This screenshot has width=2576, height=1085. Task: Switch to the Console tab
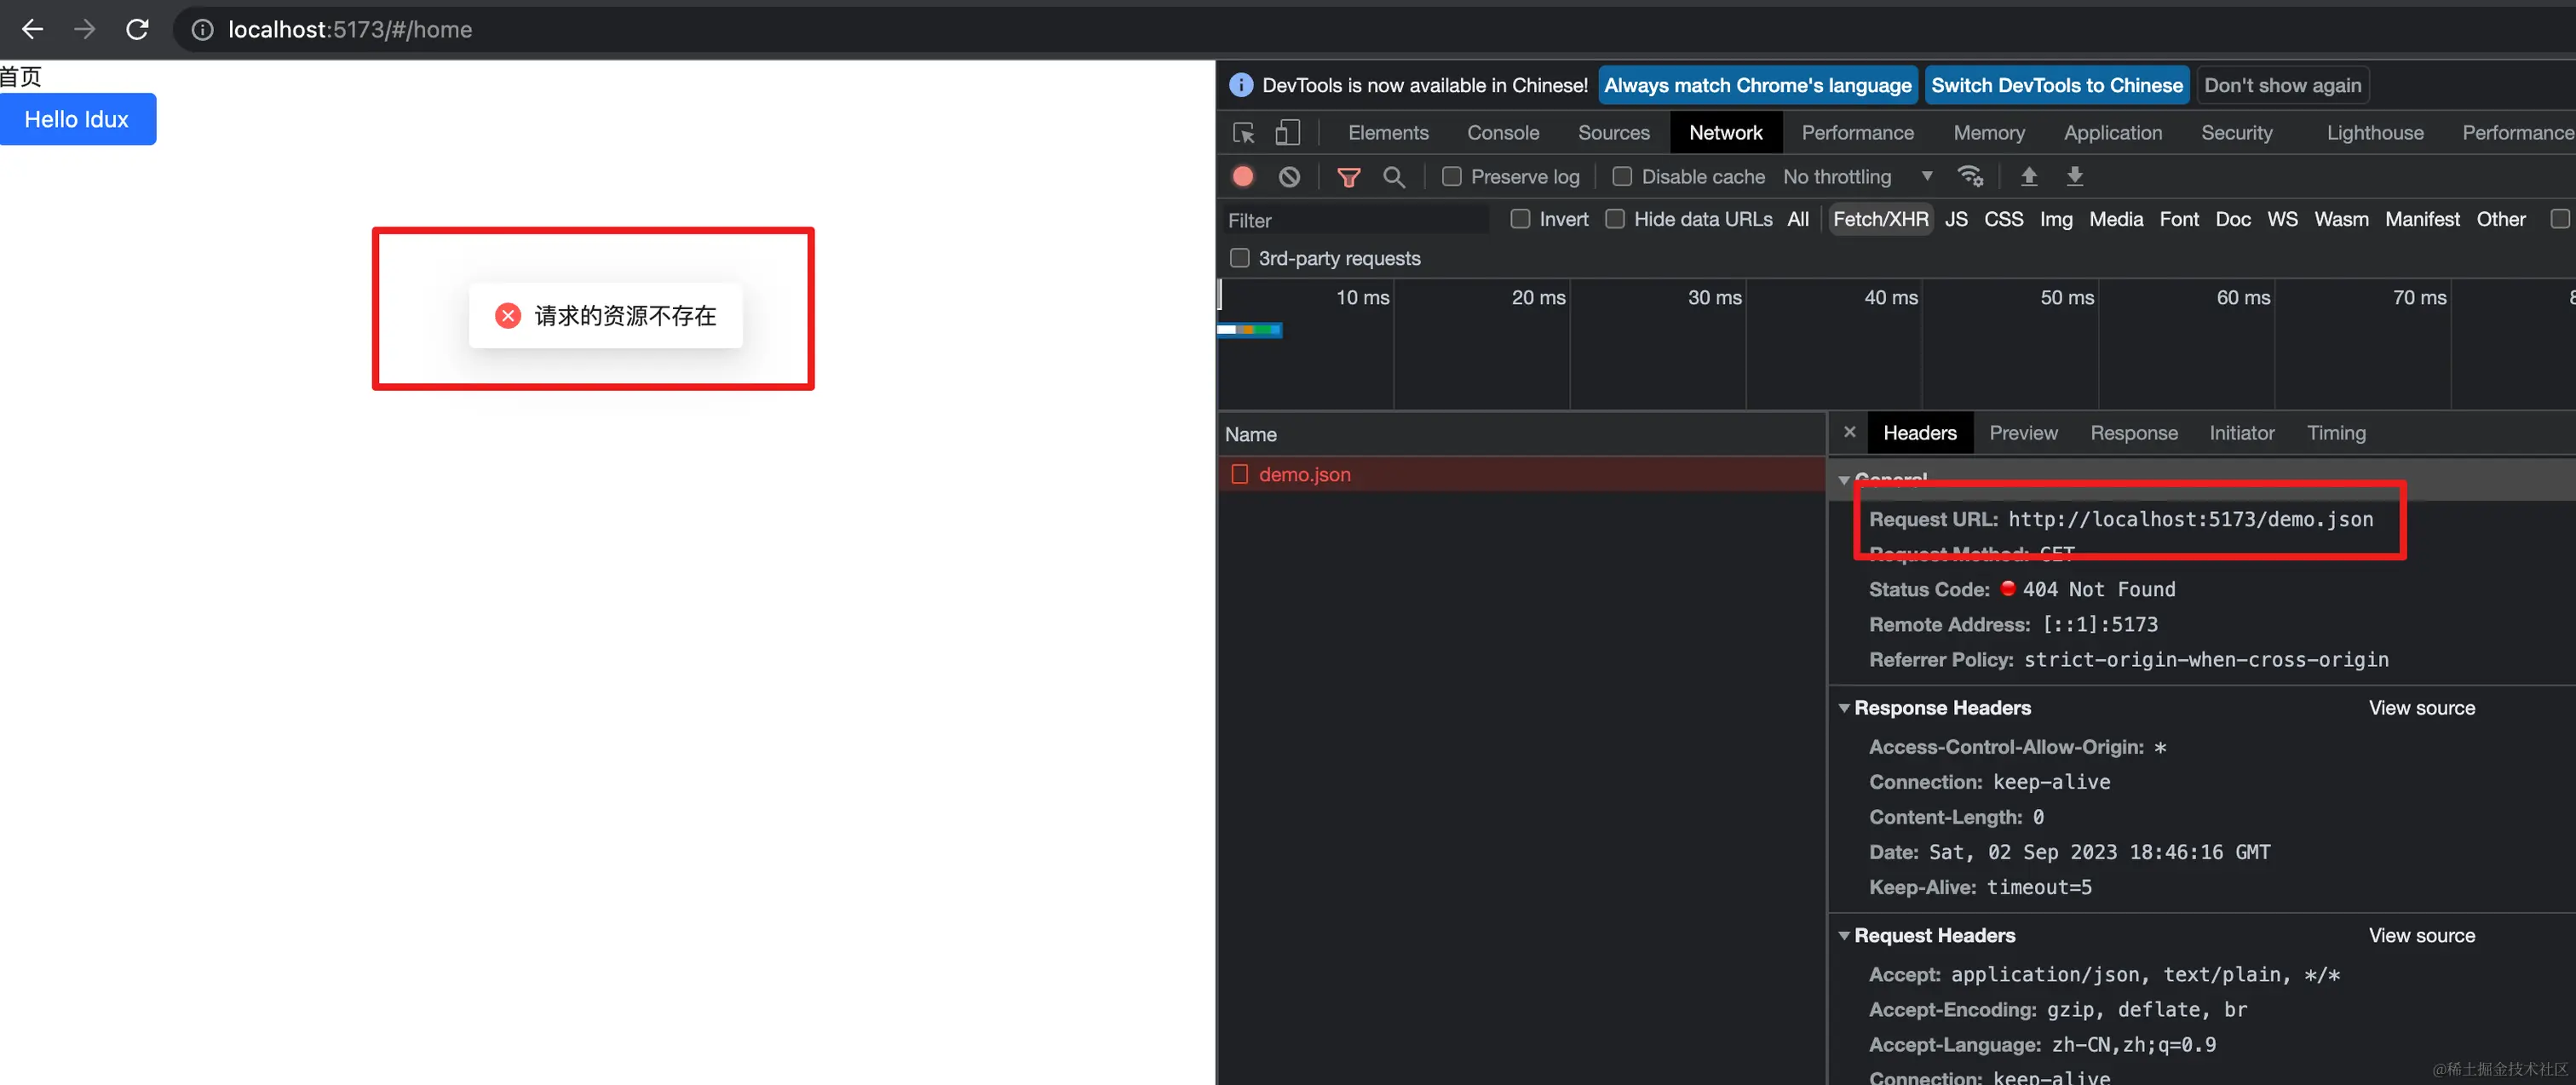tap(1503, 133)
